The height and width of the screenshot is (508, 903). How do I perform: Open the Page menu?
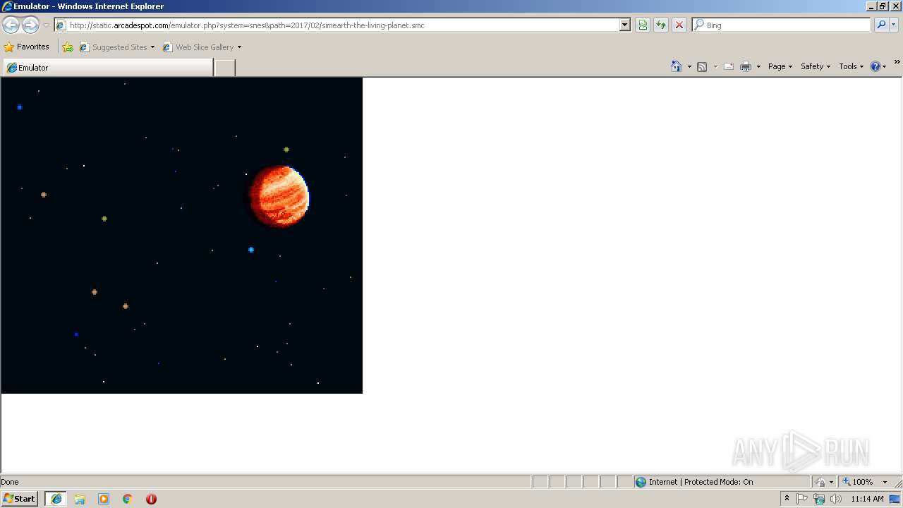[x=780, y=66]
